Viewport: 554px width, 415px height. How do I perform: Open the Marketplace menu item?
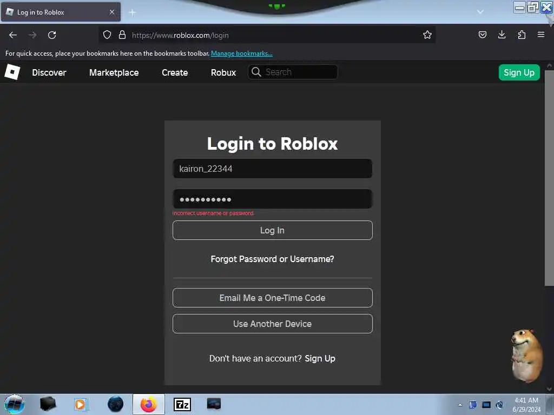[x=114, y=72]
